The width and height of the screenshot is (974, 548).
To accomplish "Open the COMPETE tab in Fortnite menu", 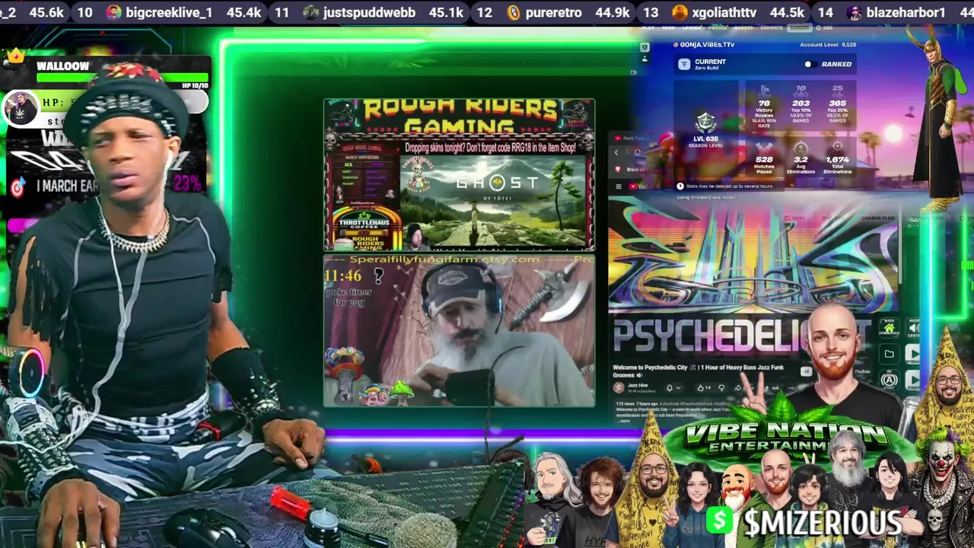I will coord(772,28).
